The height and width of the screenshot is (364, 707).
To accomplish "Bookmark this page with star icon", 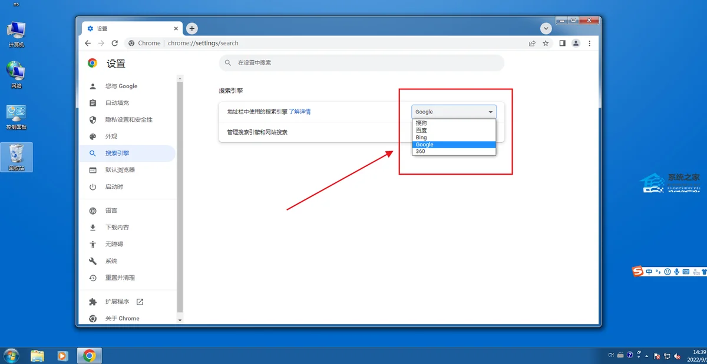I will (546, 43).
